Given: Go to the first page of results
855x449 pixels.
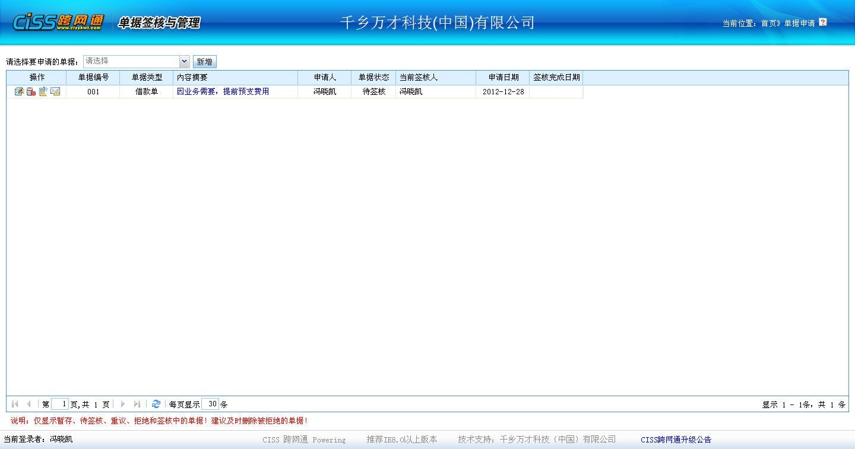Looking at the screenshot, I should (15, 404).
